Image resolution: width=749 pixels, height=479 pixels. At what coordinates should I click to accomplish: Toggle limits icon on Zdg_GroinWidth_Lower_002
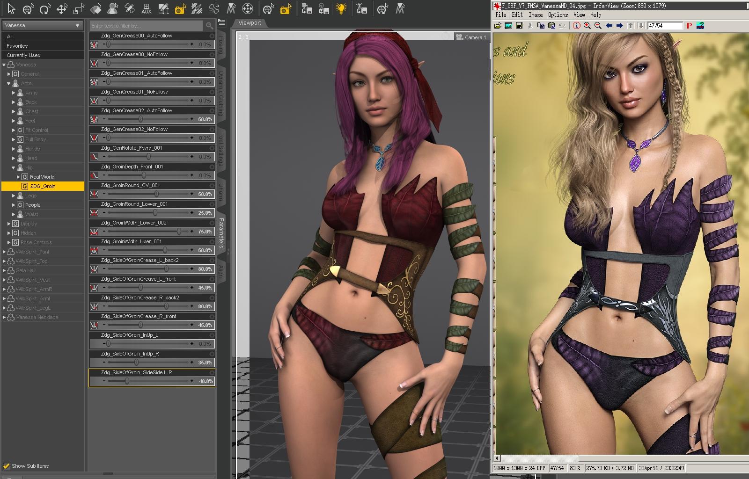point(94,232)
